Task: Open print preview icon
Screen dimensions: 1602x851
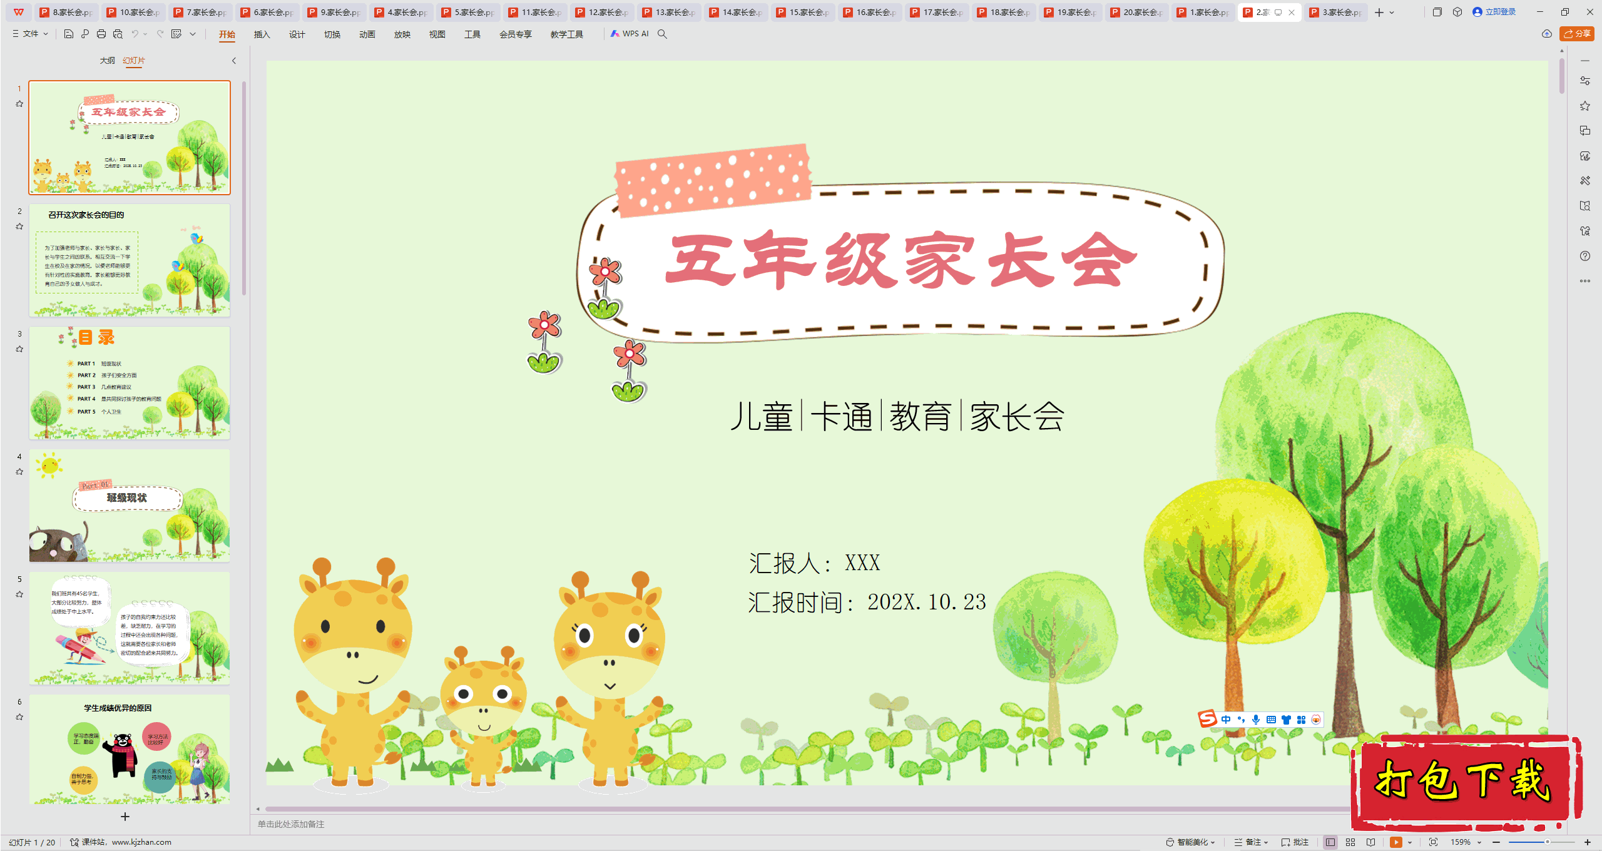Action: click(118, 34)
